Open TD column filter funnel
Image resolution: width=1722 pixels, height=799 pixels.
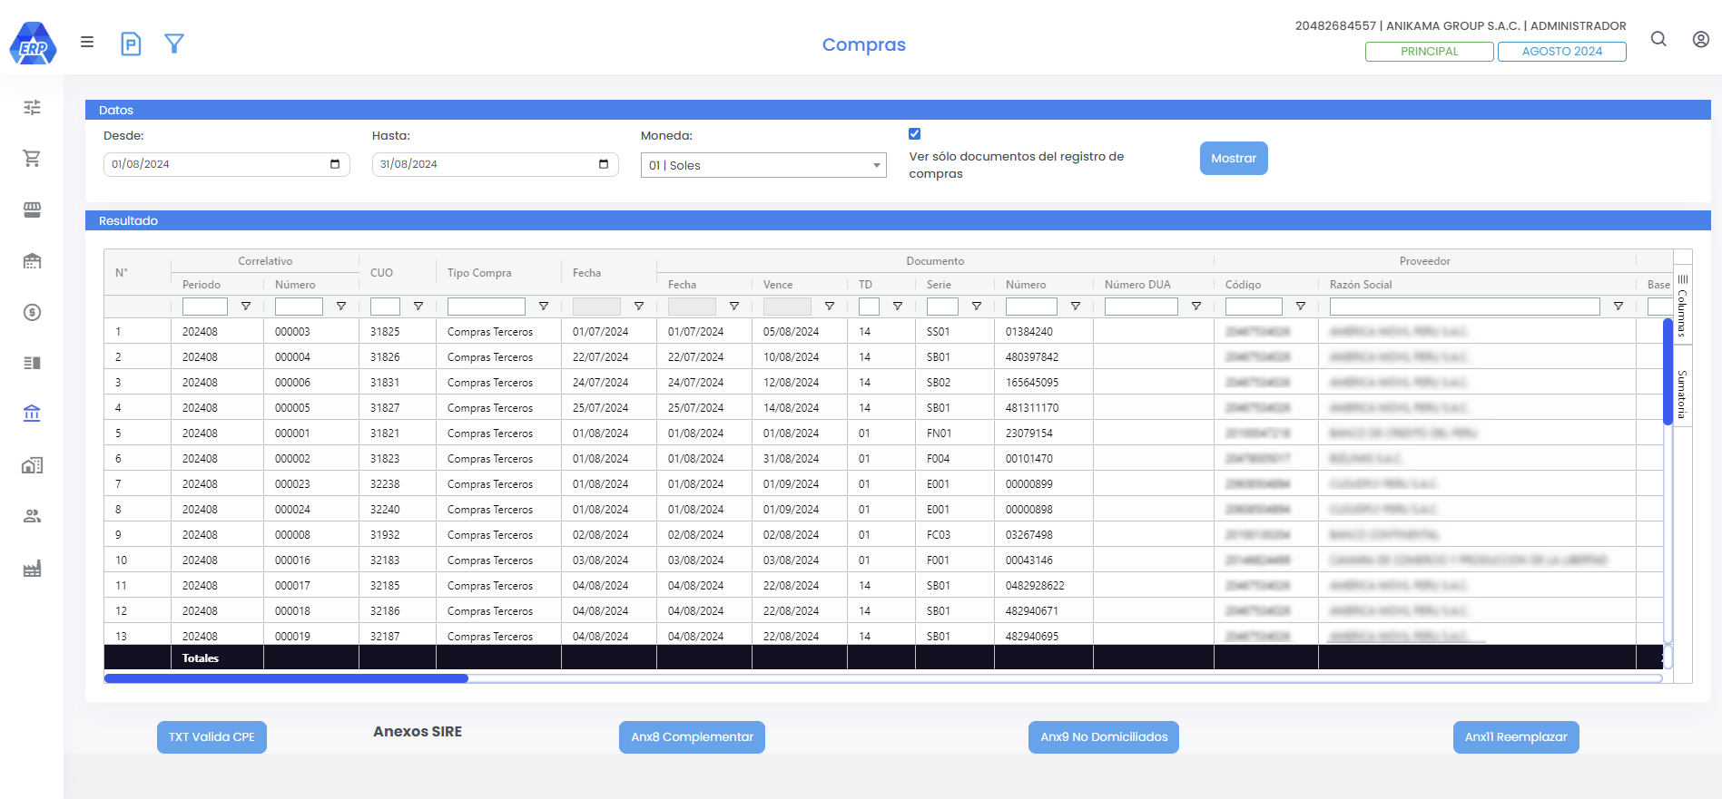898,307
